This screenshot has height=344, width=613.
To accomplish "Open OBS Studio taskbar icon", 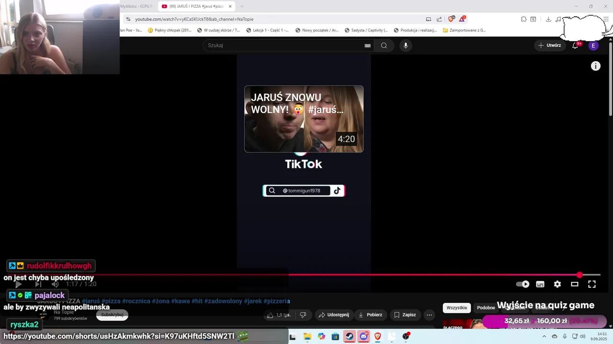I will click(x=406, y=336).
